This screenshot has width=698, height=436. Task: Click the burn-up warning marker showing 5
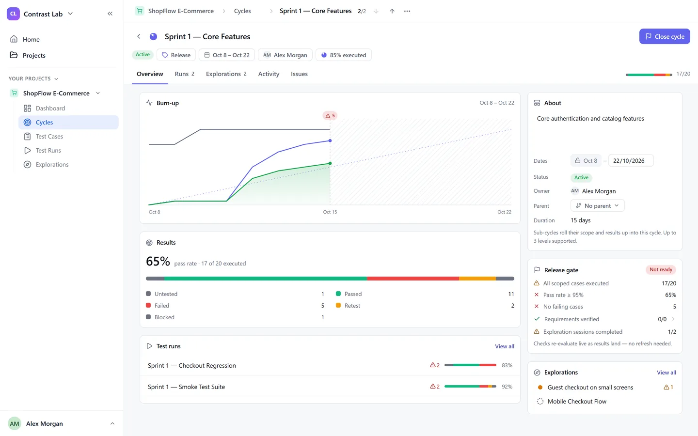point(330,115)
